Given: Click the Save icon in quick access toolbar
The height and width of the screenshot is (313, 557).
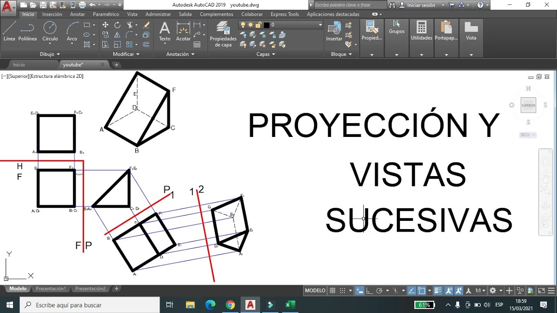Looking at the screenshot, I should 43,5.
